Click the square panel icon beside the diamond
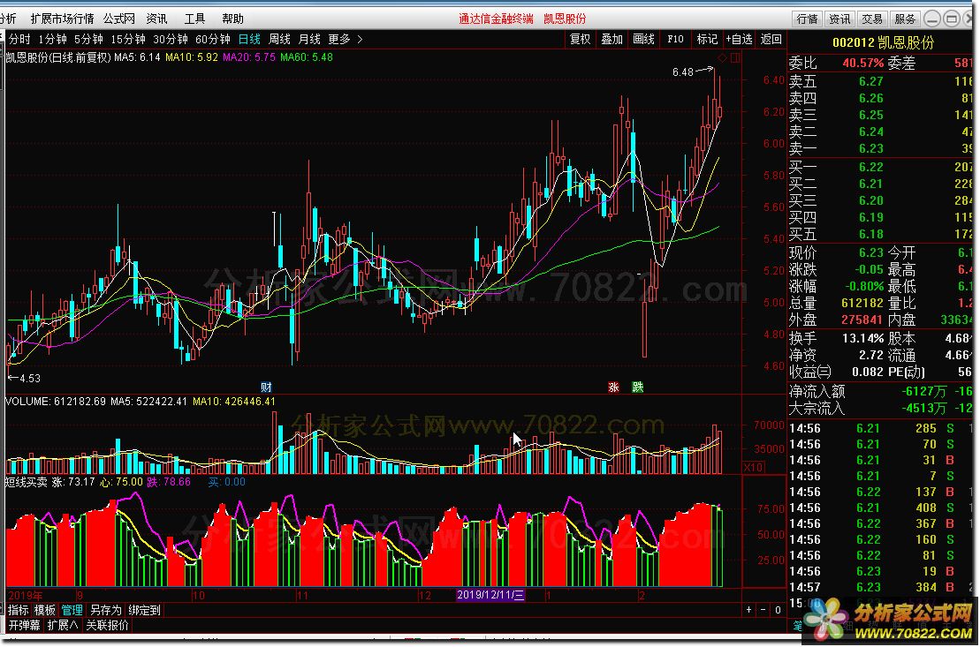This screenshot has height=647, width=980. pyautogui.click(x=735, y=57)
